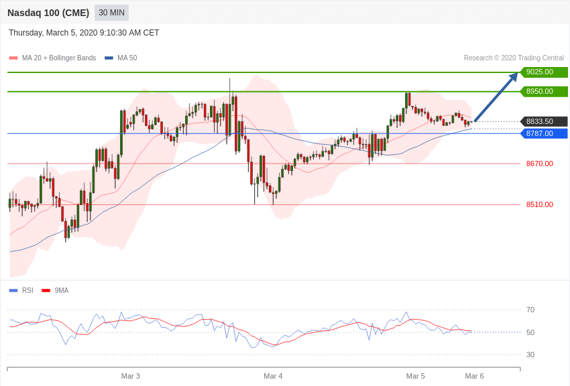
Task: Click the 8670.00 support price label
Action: (x=540, y=164)
